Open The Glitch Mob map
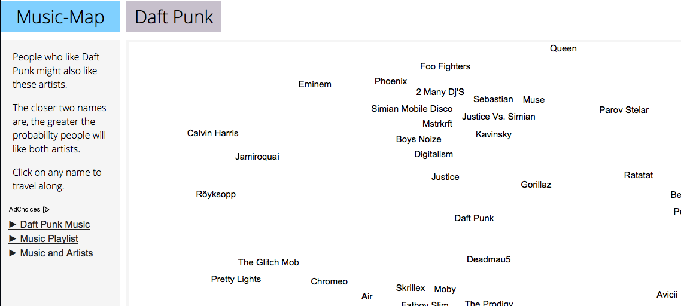Image resolution: width=681 pixels, height=306 pixels. click(268, 262)
